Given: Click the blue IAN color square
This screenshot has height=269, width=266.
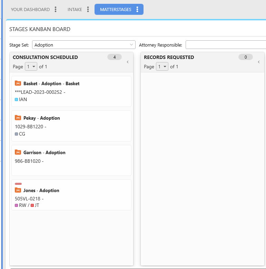Looking at the screenshot, I should point(17,100).
